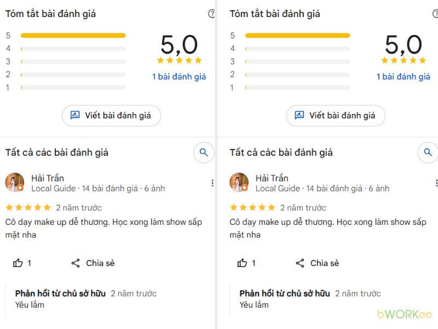Open the right panel's review options menu
Viewport: 438px width, 329px height.
[x=436, y=183]
